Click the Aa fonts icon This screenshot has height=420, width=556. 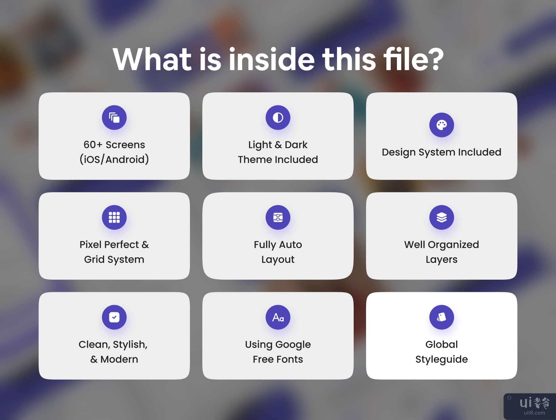coord(278,317)
